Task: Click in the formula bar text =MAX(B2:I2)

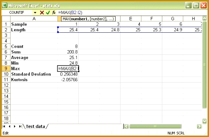Action: [70, 13]
